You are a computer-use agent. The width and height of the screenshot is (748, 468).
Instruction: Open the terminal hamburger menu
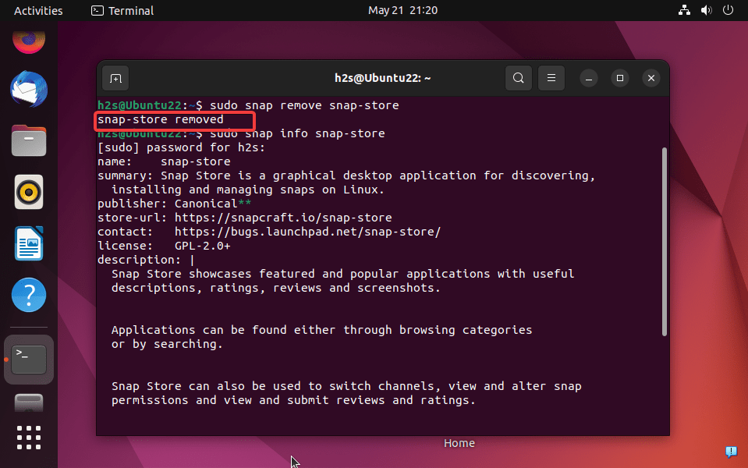(551, 78)
